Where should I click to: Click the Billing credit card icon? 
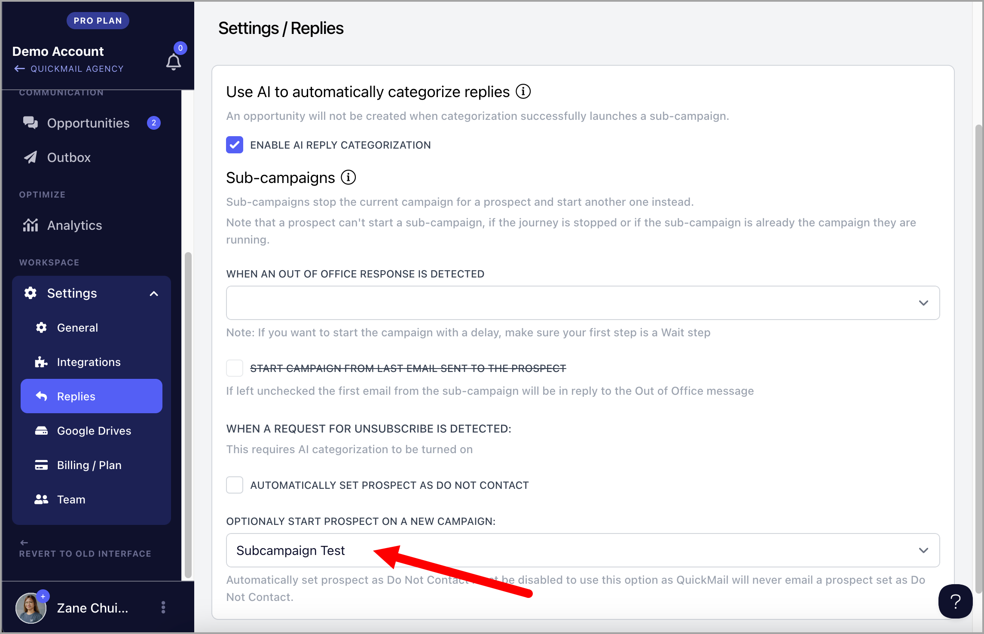click(x=41, y=465)
